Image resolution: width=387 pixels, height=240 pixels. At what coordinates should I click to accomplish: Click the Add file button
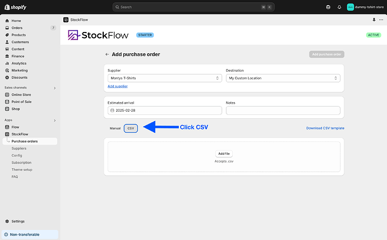(x=224, y=153)
